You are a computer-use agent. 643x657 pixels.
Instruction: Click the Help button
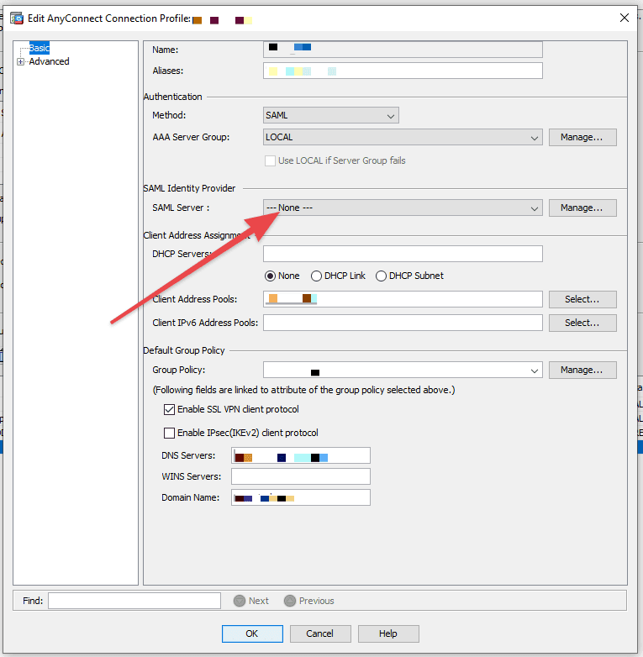(x=388, y=633)
